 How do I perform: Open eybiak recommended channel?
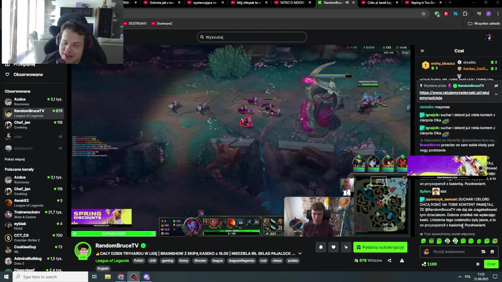pos(33,226)
